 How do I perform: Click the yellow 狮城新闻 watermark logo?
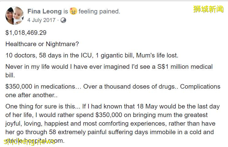(x=208, y=9)
